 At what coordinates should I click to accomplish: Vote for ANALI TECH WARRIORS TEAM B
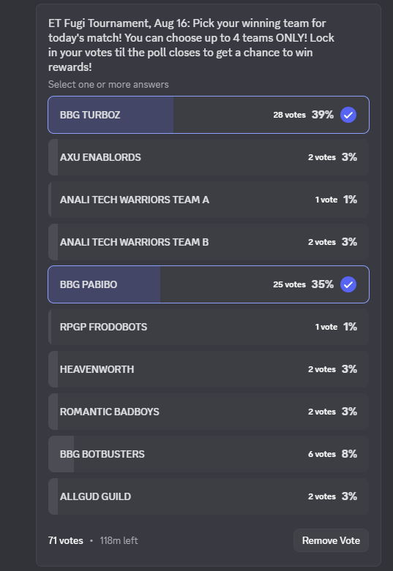[x=209, y=242]
